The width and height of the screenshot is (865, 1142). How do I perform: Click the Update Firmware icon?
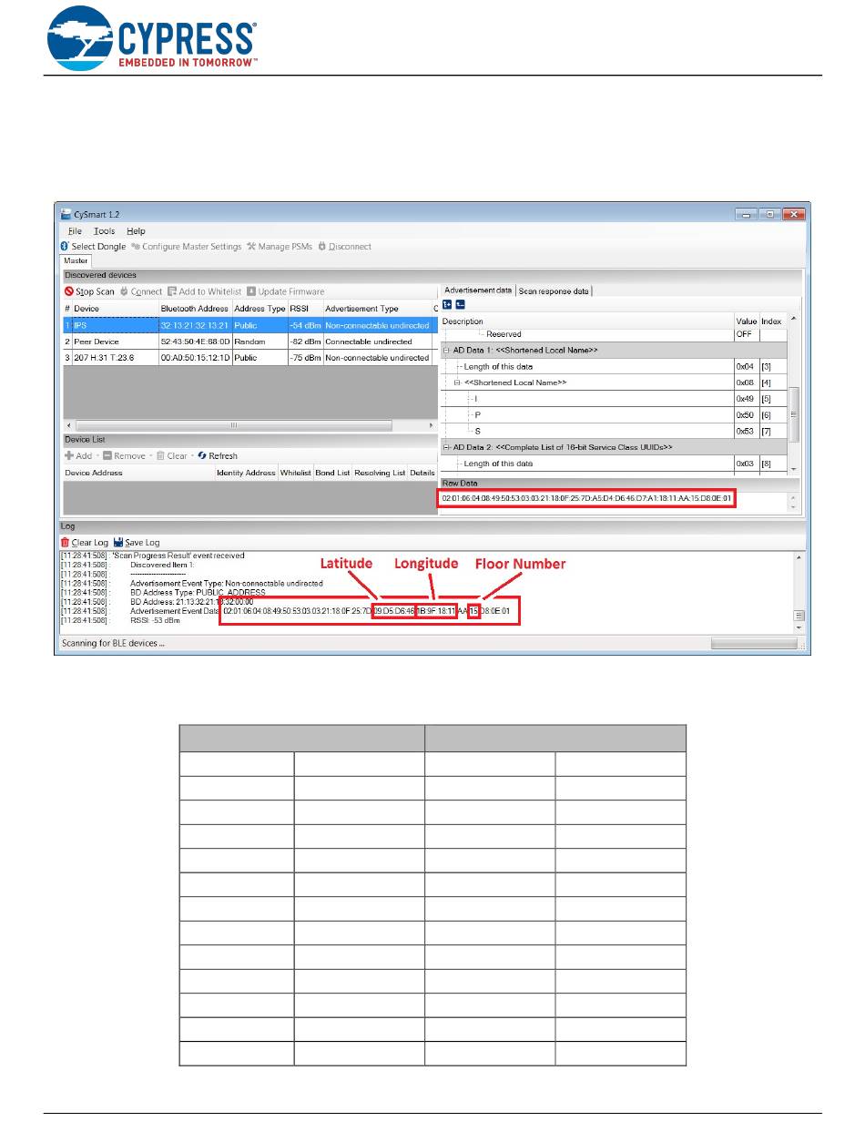251,291
